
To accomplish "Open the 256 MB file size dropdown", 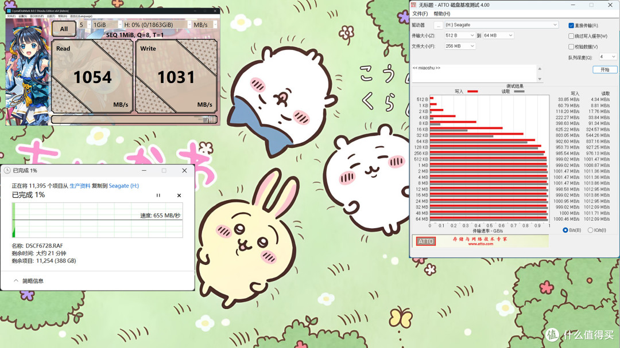I will tap(459, 46).
